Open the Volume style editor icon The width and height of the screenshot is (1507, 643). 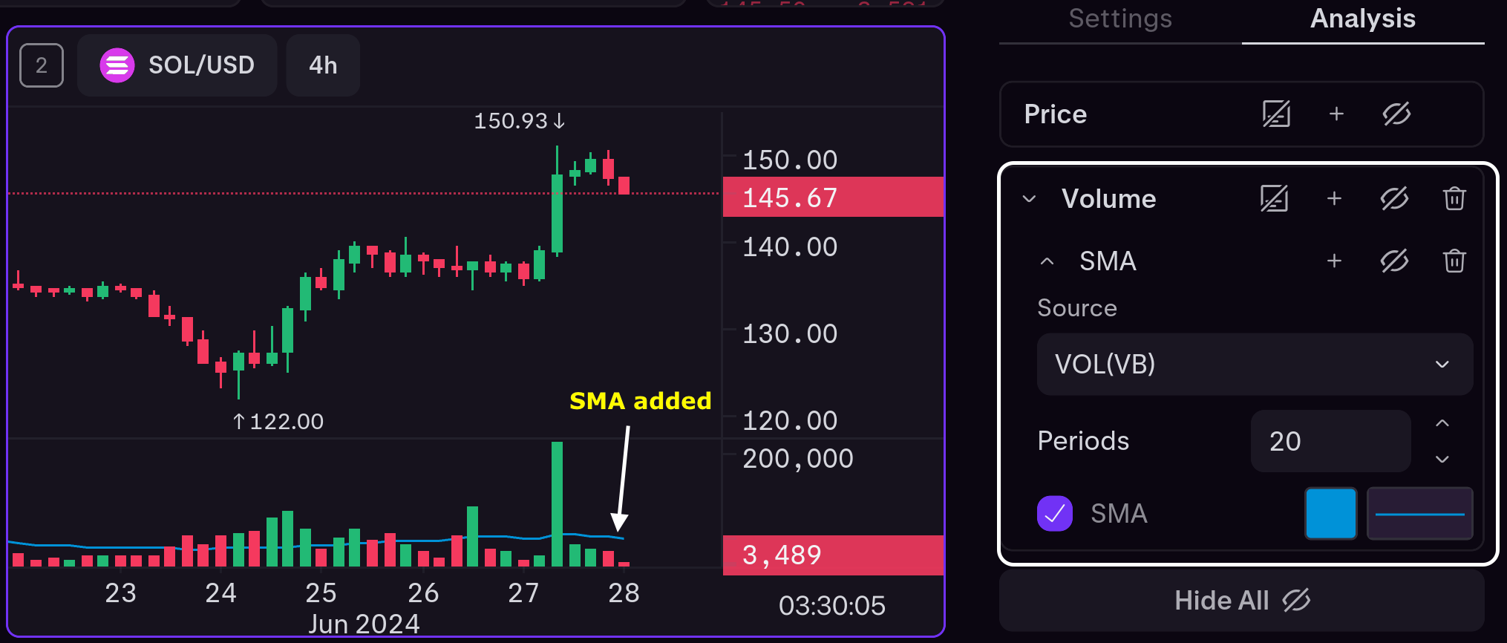pos(1274,198)
